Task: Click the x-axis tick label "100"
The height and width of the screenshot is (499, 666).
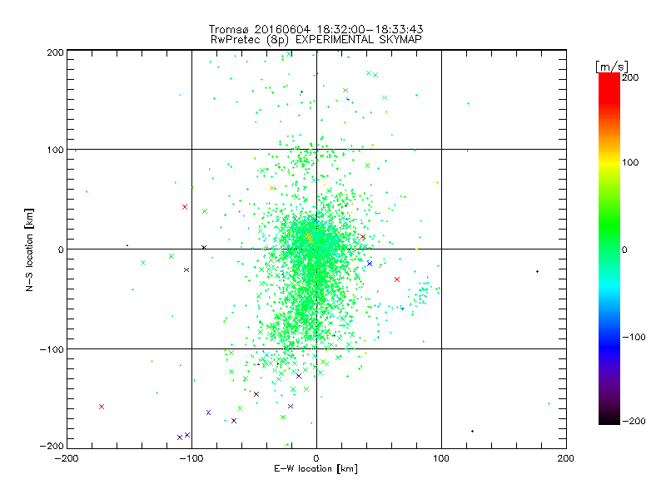Action: click(441, 458)
